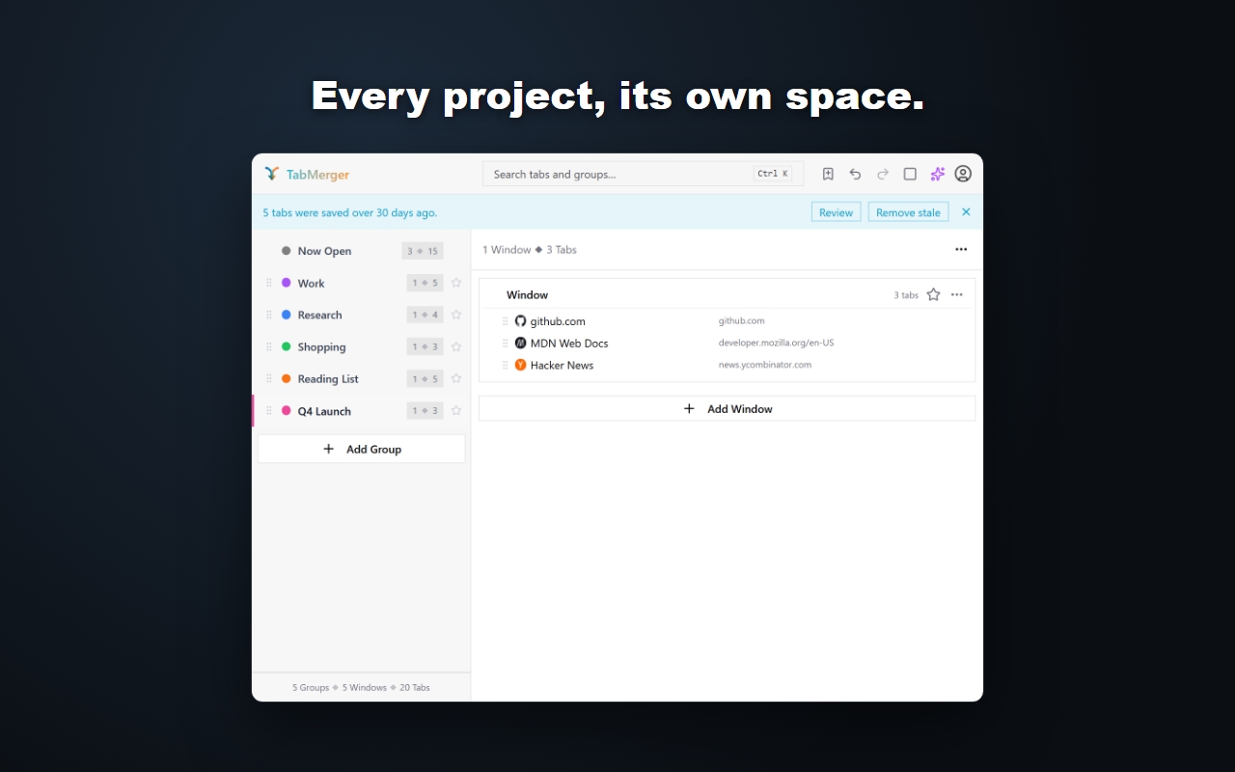The width and height of the screenshot is (1235, 772).
Task: Focus the Search tabs and groups field
Action: coord(643,174)
